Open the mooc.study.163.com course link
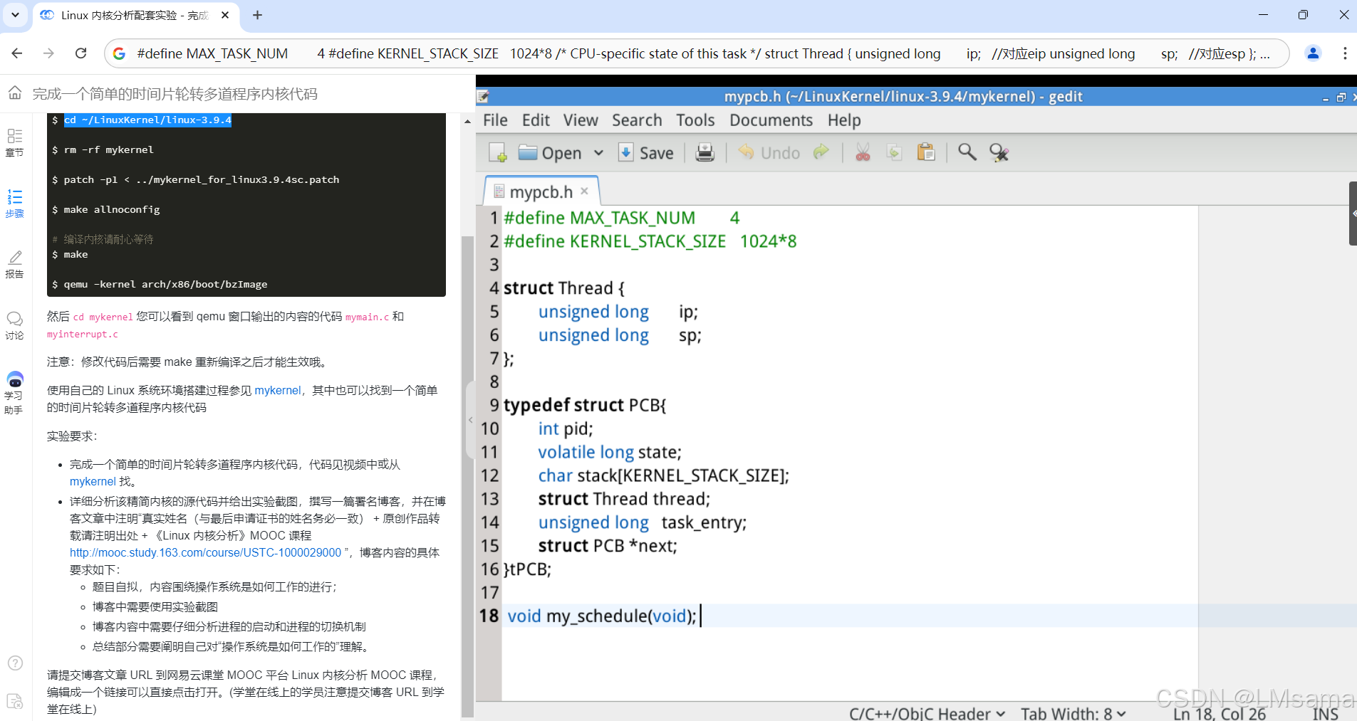The width and height of the screenshot is (1357, 721). 205,552
